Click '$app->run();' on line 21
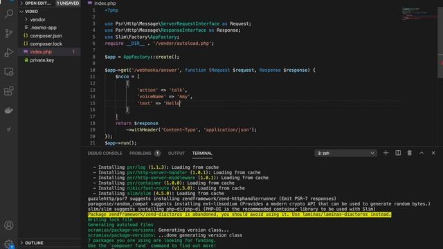Image resolution: width=443 pixels, height=249 pixels. click(x=120, y=143)
